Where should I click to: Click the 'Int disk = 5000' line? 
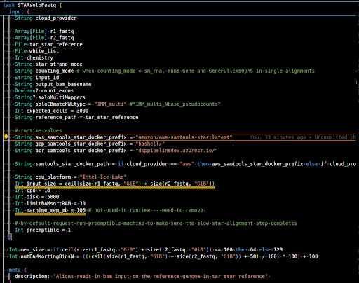coord(36,197)
